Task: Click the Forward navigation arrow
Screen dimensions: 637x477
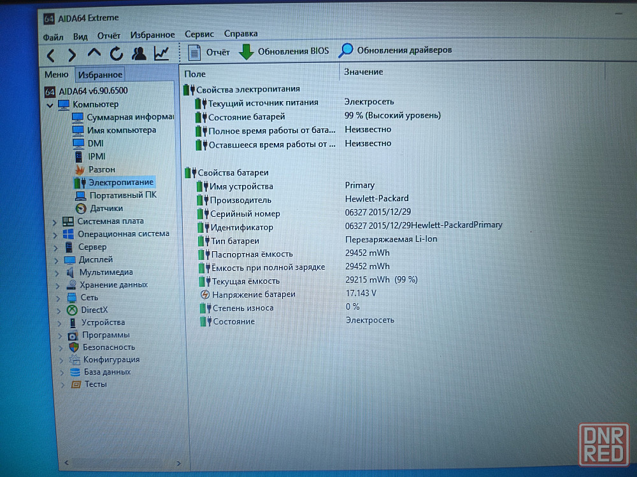Action: click(x=72, y=55)
